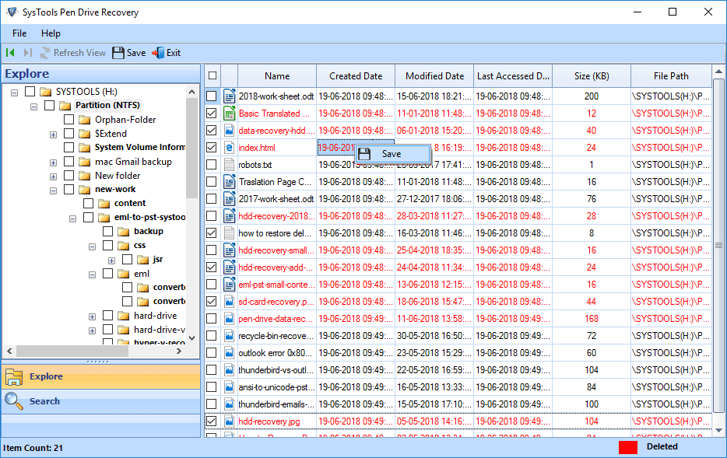Click the Exit toolbar icon
Viewport: 727px width, 458px height.
tap(158, 53)
